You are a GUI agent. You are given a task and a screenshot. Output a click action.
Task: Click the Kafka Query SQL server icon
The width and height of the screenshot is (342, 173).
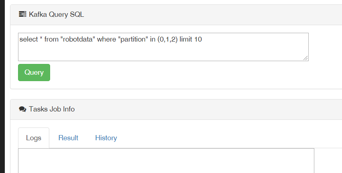click(x=22, y=14)
